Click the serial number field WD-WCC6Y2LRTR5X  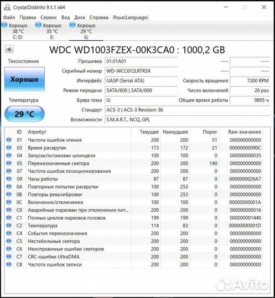[141, 71]
